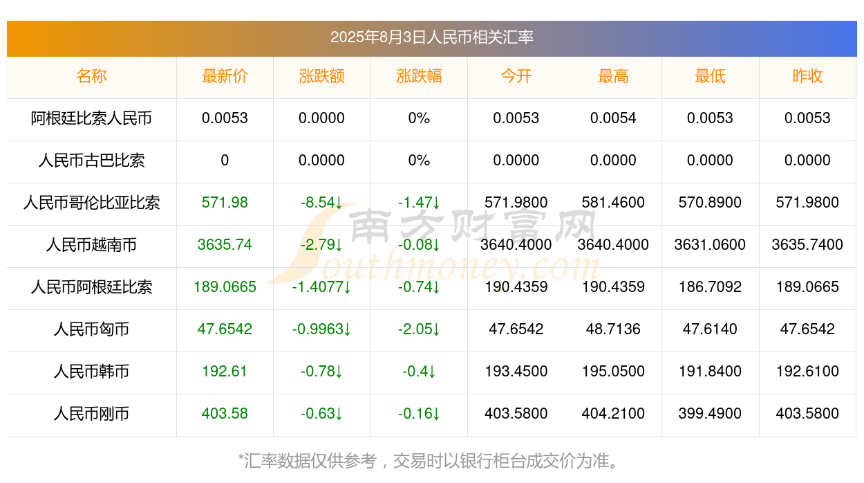Click the 汇率数据仅供参考 disclaimer footnote

pos(431,461)
